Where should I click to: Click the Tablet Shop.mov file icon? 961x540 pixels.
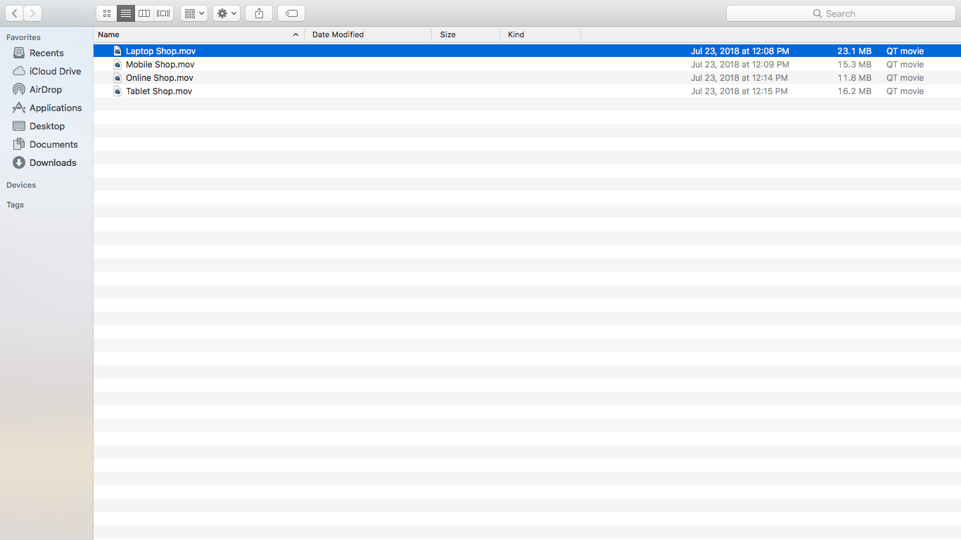117,91
